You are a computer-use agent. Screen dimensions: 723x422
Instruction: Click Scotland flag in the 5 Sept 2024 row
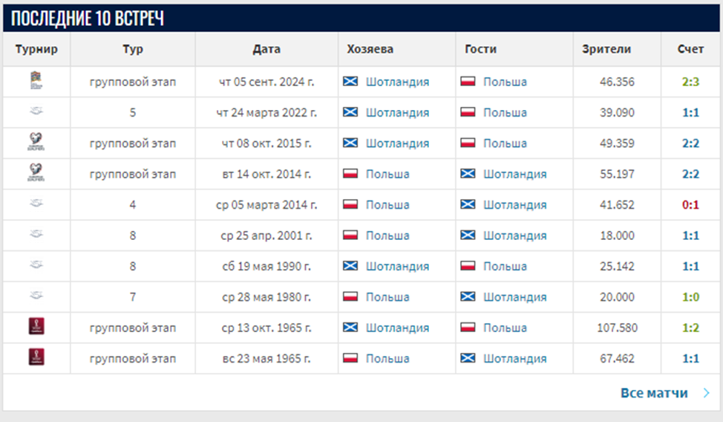coord(350,82)
